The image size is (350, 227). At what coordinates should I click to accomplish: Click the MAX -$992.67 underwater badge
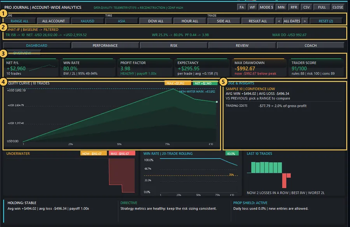[x=122, y=153]
